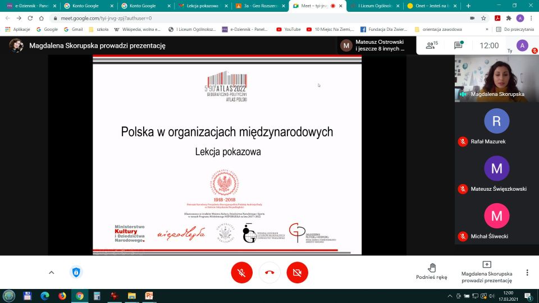Toggle the camera off button
This screenshot has height=303, width=539.
click(x=297, y=273)
